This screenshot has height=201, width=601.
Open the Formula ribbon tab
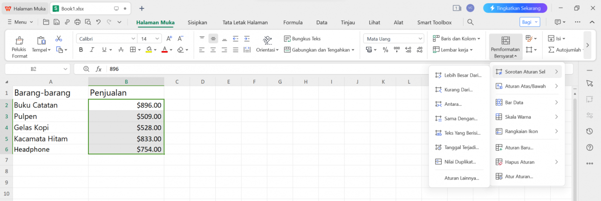point(293,22)
